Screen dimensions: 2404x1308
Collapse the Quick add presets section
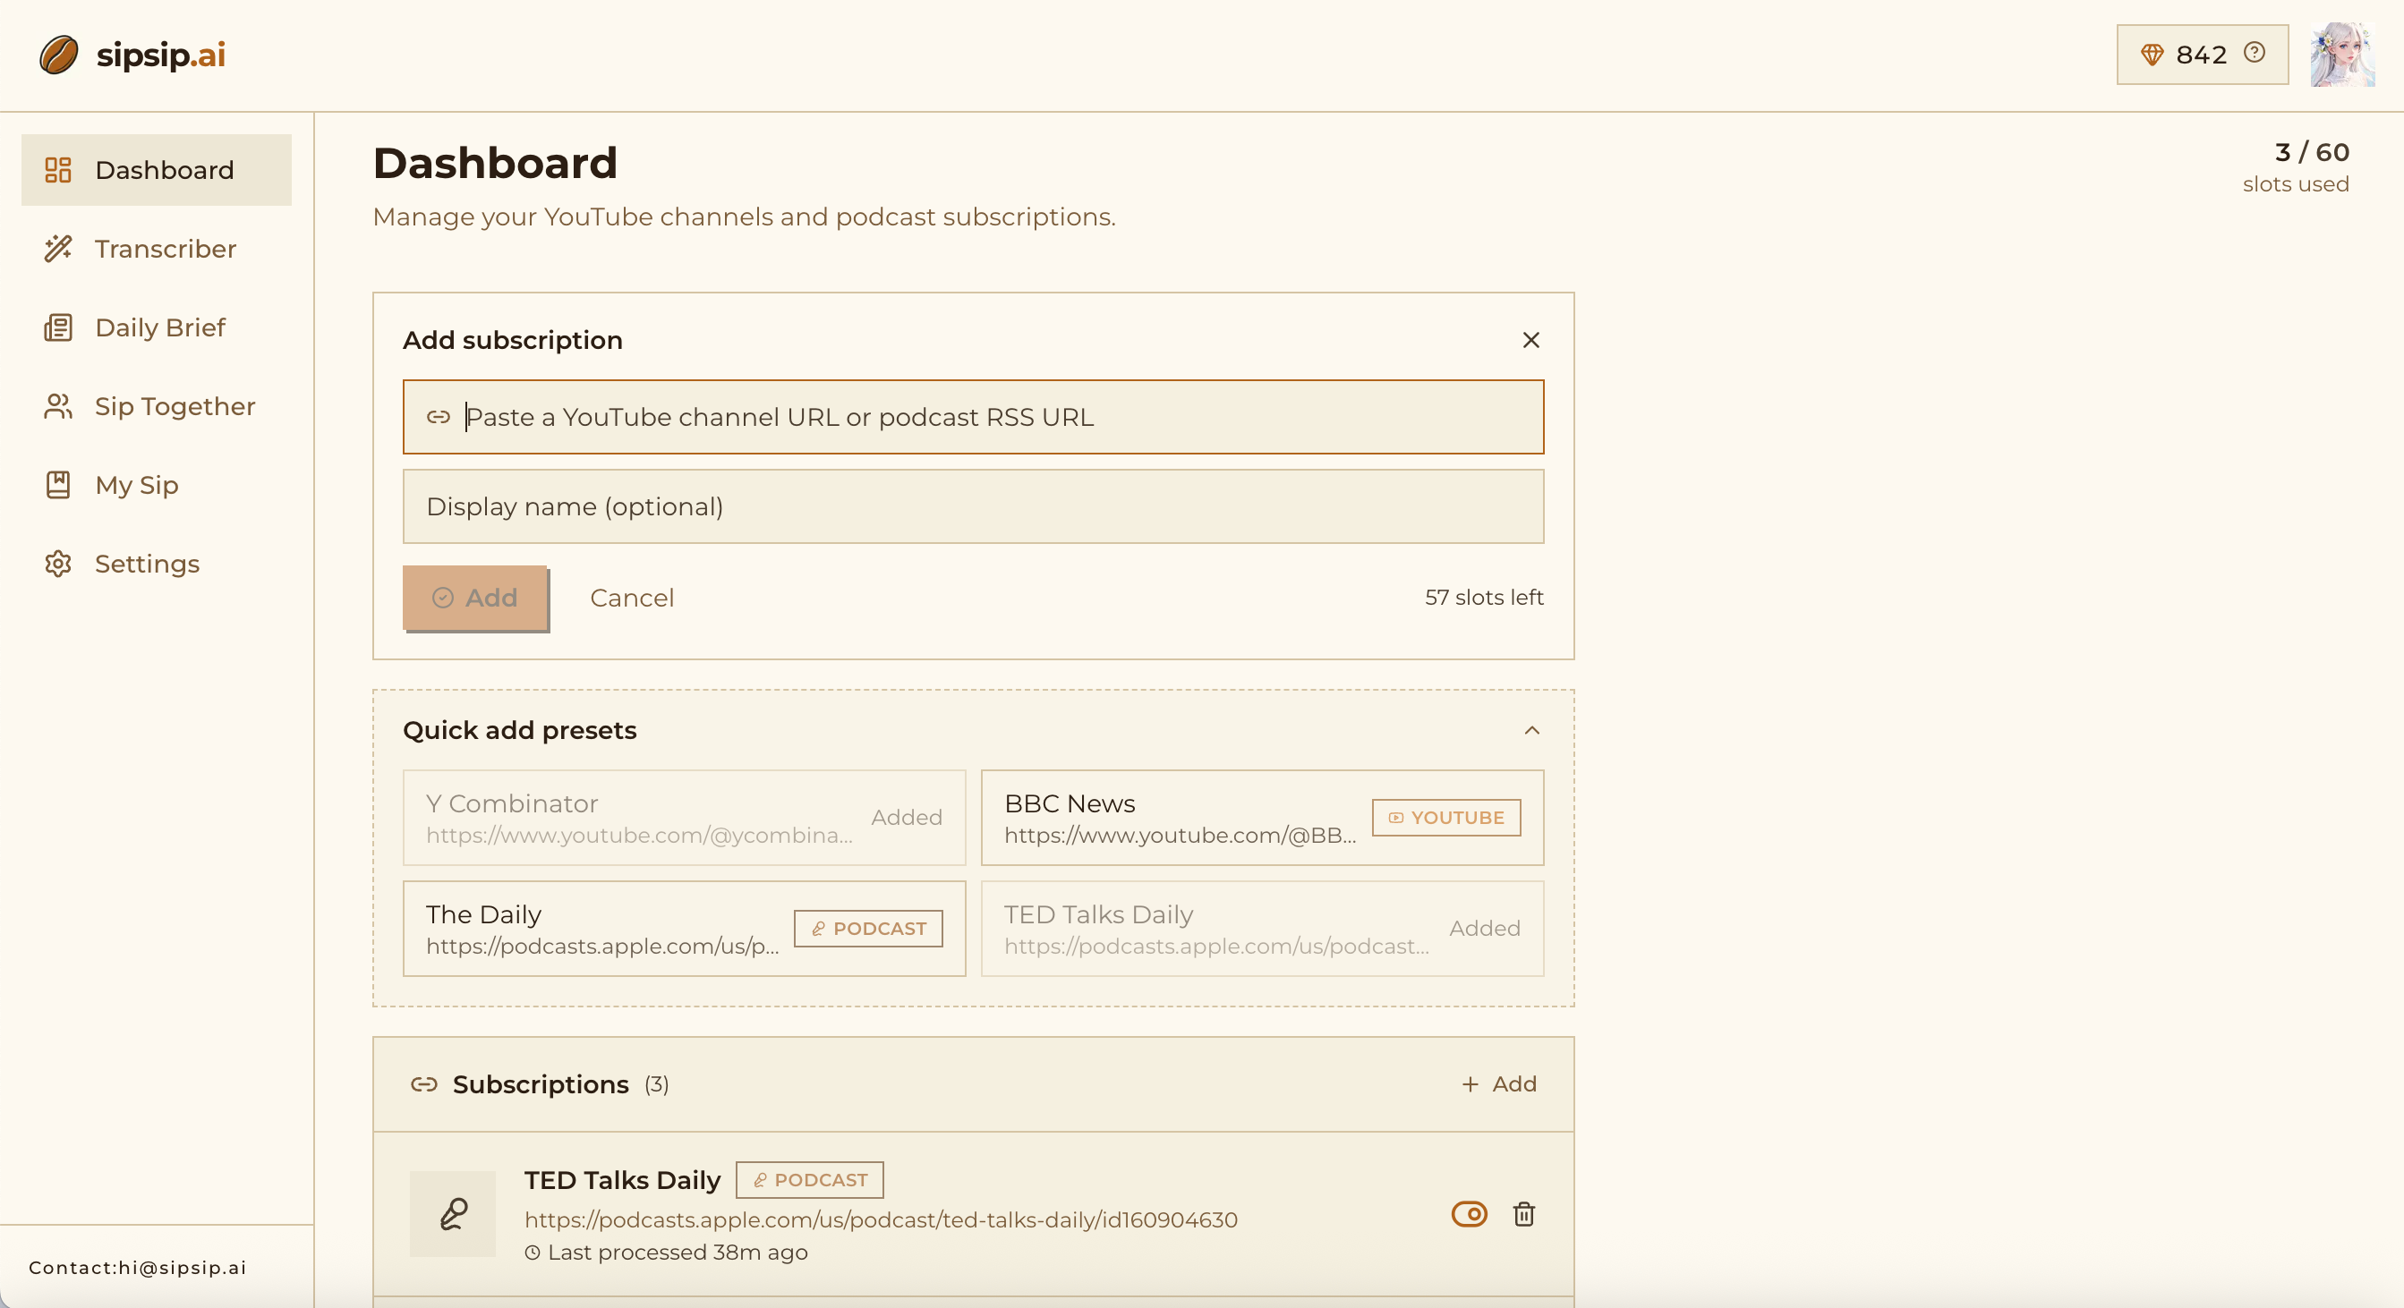(1531, 731)
